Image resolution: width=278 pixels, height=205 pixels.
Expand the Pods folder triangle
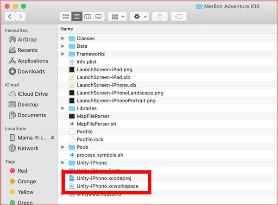(x=63, y=147)
